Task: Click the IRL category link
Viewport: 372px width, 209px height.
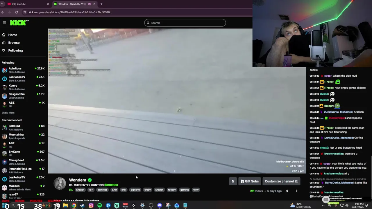Action: pyautogui.click(x=71, y=190)
